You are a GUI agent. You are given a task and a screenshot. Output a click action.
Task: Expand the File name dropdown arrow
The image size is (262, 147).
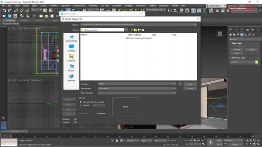click(175, 84)
